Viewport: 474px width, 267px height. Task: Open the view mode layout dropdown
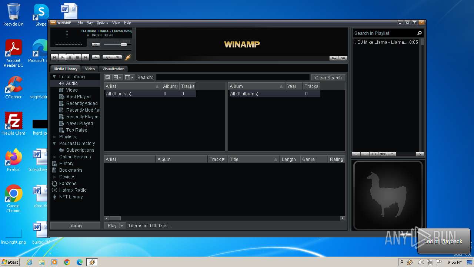[x=117, y=78]
